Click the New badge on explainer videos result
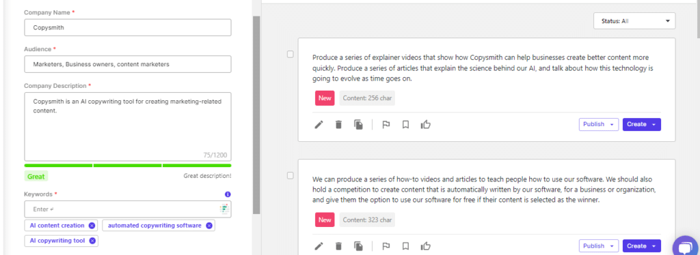Screen dimensions: 700x255 (x=325, y=98)
